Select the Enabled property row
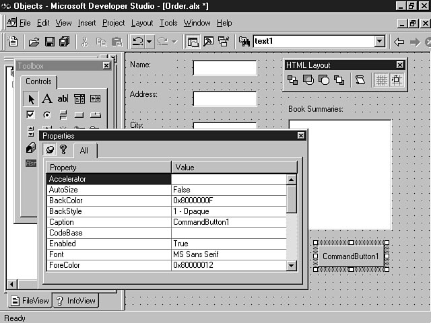Viewport: 431px width, 323px height. coord(108,244)
